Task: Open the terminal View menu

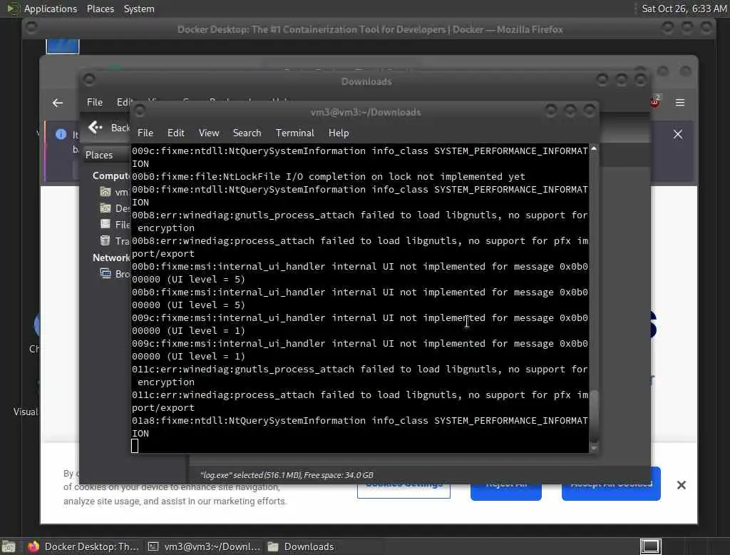Action: click(x=209, y=133)
